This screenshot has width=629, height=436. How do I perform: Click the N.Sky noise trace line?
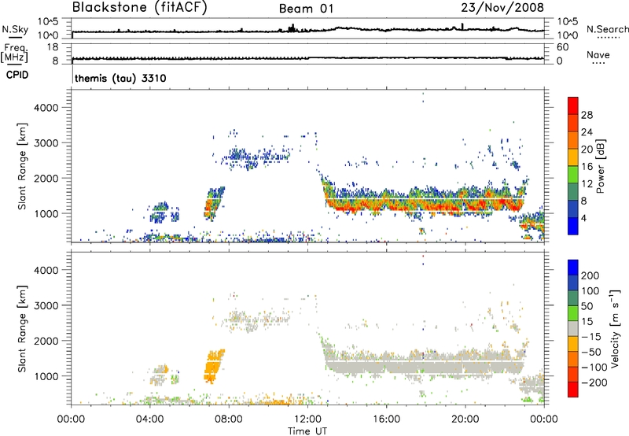point(308,30)
